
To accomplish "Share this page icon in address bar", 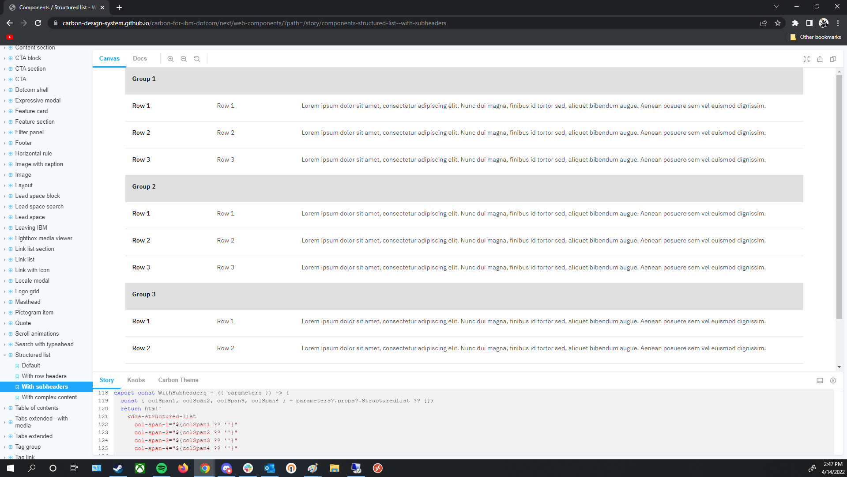I will 764,23.
